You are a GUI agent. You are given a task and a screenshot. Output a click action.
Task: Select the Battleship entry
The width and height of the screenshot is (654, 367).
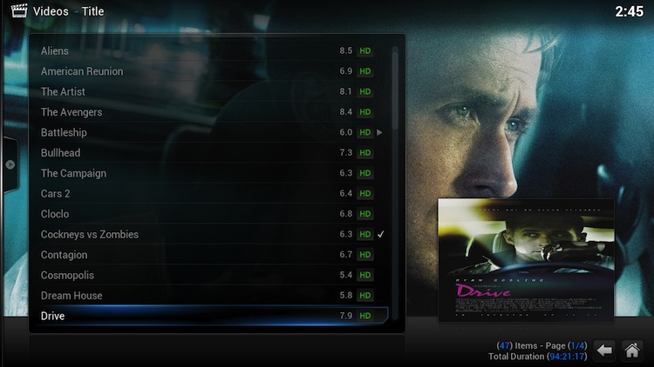tap(212, 132)
